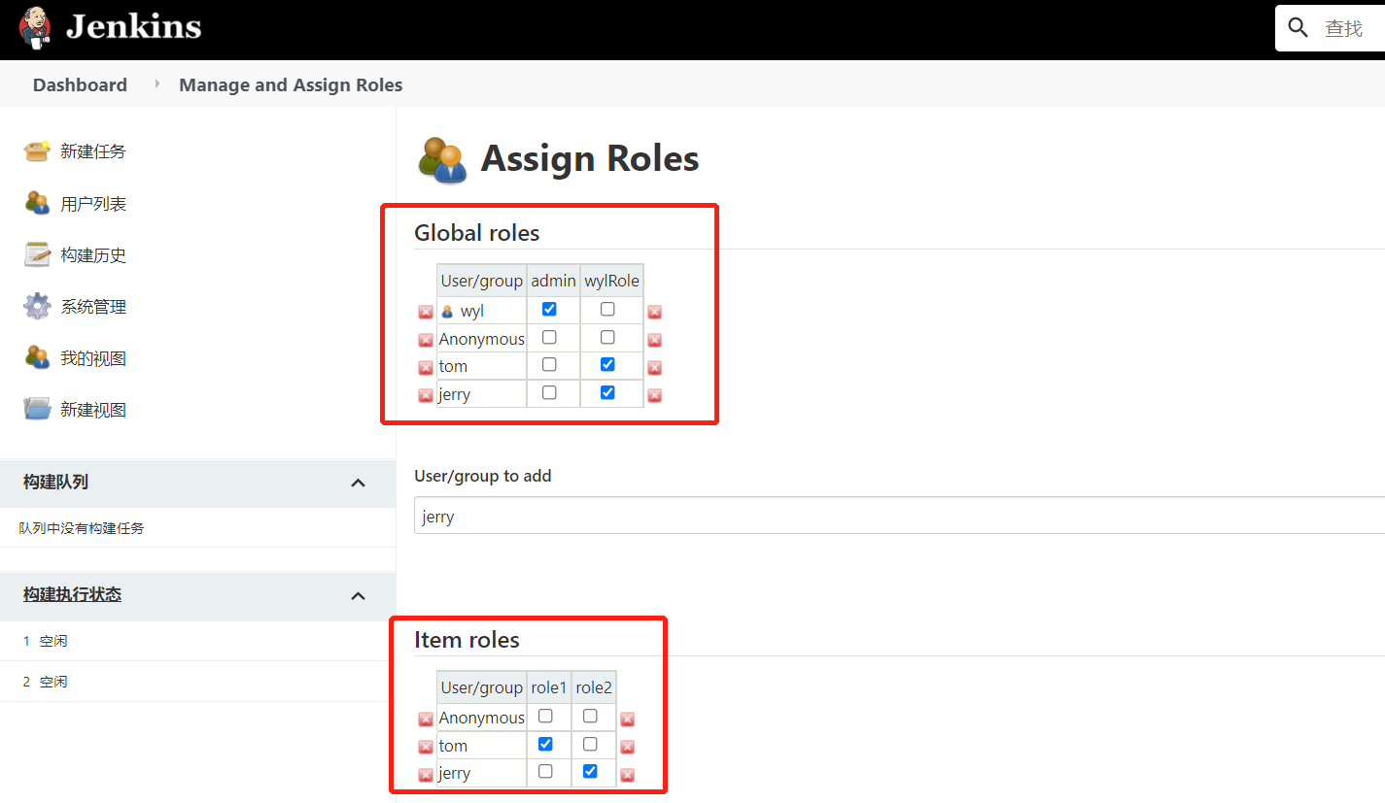
Task: Delete jerry using the right red X in Global roles
Action: [655, 395]
